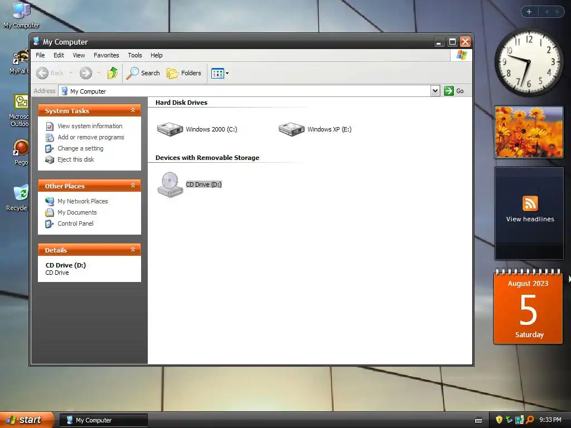Click the Hard Disk Drives group header
This screenshot has height=428, width=571.
pyautogui.click(x=181, y=103)
